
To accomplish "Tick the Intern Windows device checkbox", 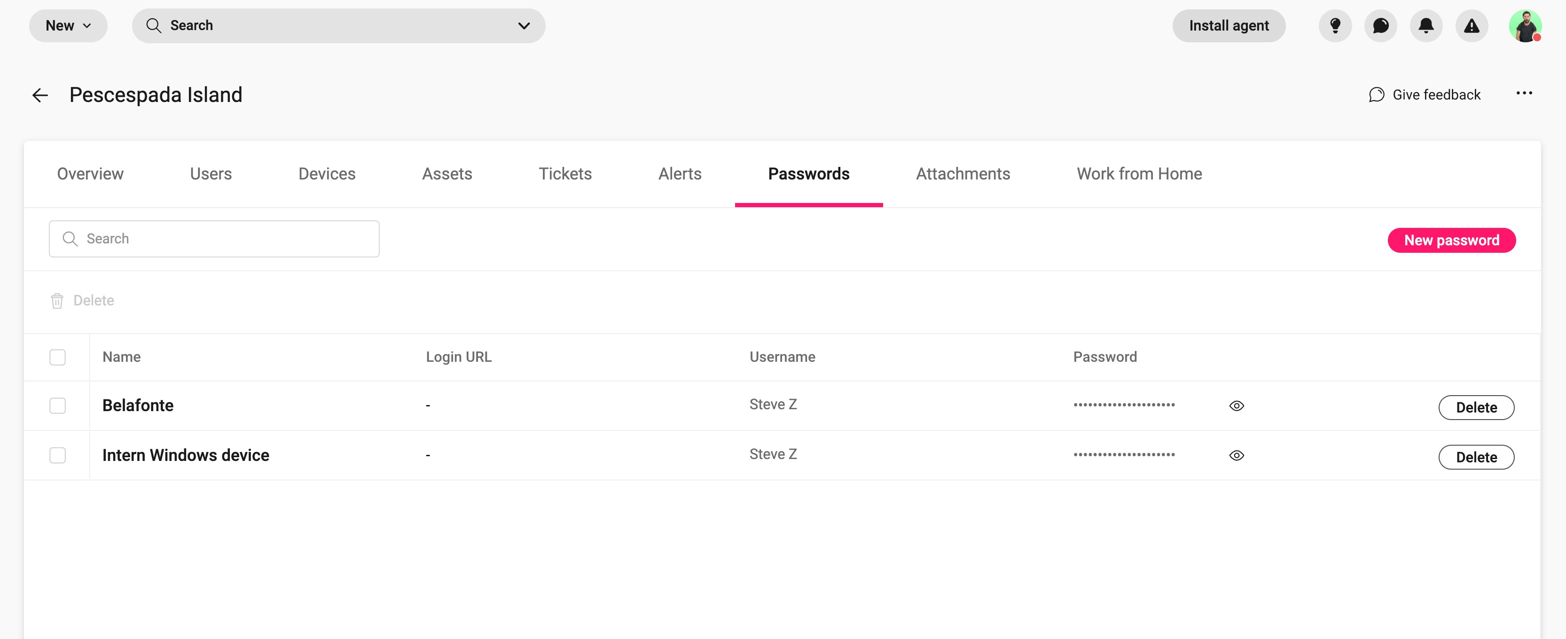I will pos(58,455).
